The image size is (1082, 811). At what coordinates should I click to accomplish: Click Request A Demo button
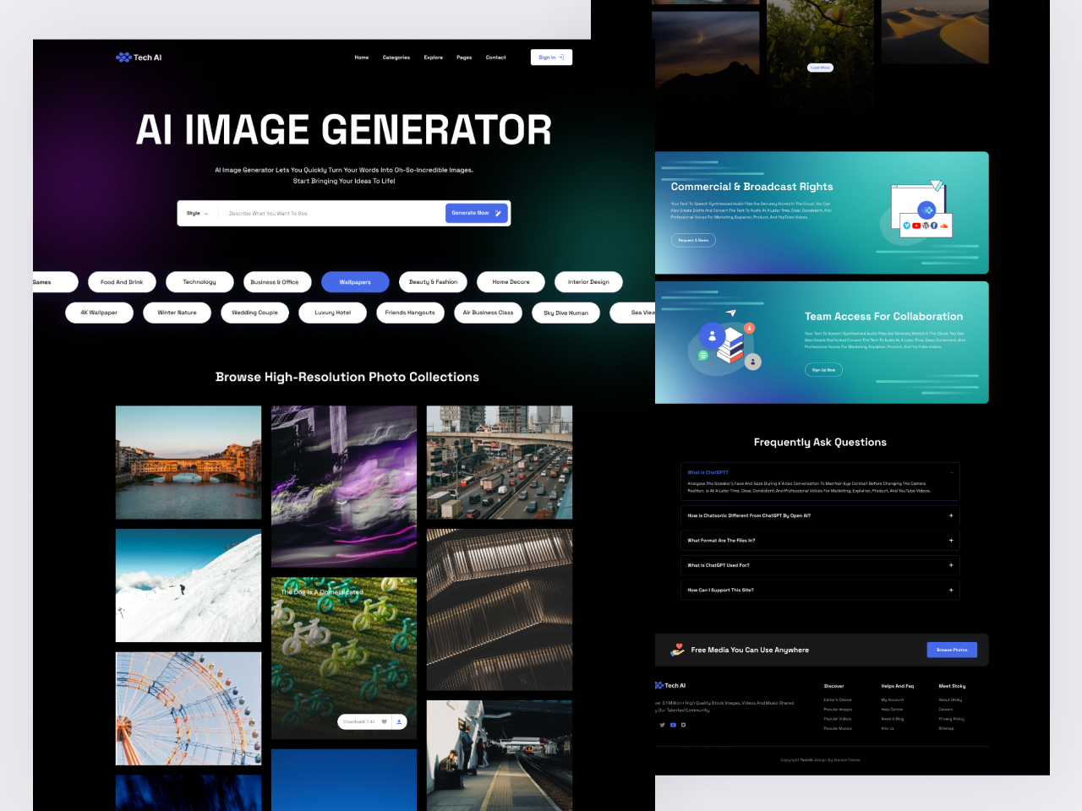693,240
